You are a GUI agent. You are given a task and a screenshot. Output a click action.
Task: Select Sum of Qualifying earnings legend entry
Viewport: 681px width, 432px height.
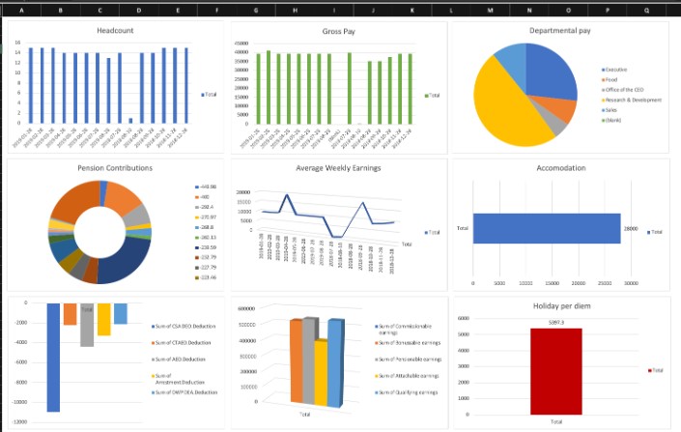pyautogui.click(x=406, y=392)
